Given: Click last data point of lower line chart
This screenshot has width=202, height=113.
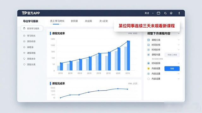Looking at the screenshot, I should click(x=128, y=89).
